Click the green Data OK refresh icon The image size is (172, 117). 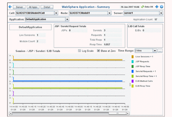point(143,7)
